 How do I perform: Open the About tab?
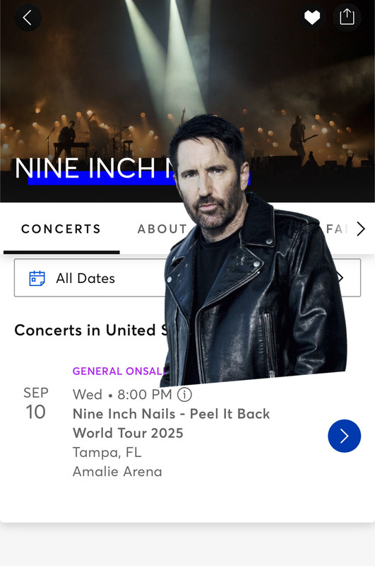pos(162,229)
